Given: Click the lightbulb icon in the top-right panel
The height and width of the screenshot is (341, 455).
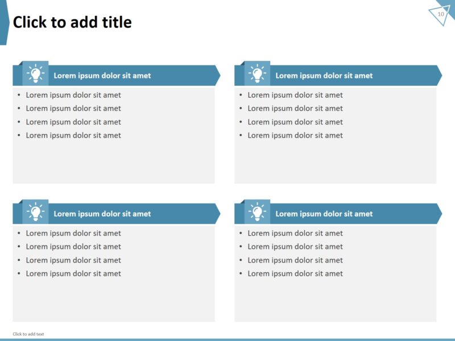Looking at the screenshot, I should pyautogui.click(x=257, y=74).
